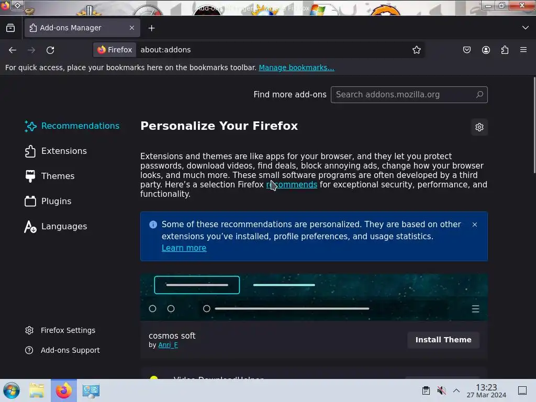536x402 pixels.
Task: Go back with the back arrow
Action: tap(13, 50)
